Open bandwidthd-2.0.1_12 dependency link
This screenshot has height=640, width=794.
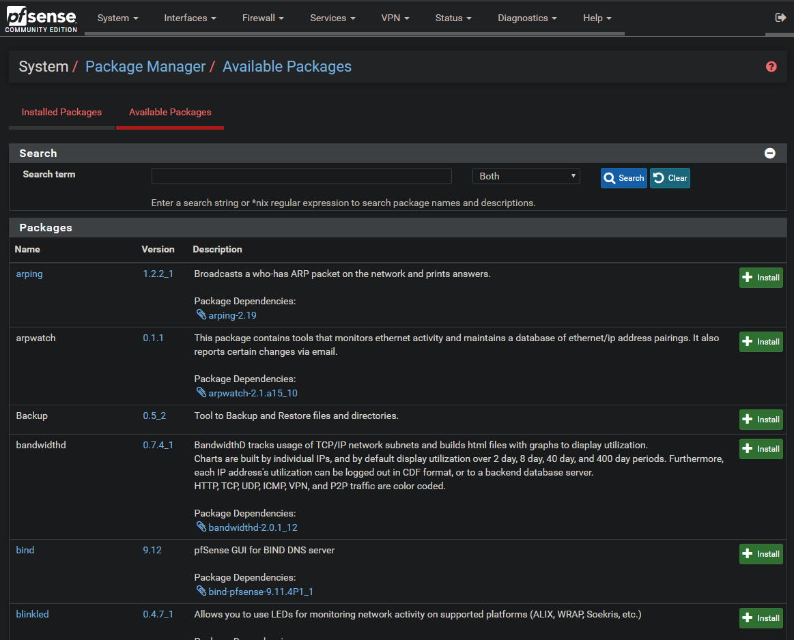pos(253,527)
